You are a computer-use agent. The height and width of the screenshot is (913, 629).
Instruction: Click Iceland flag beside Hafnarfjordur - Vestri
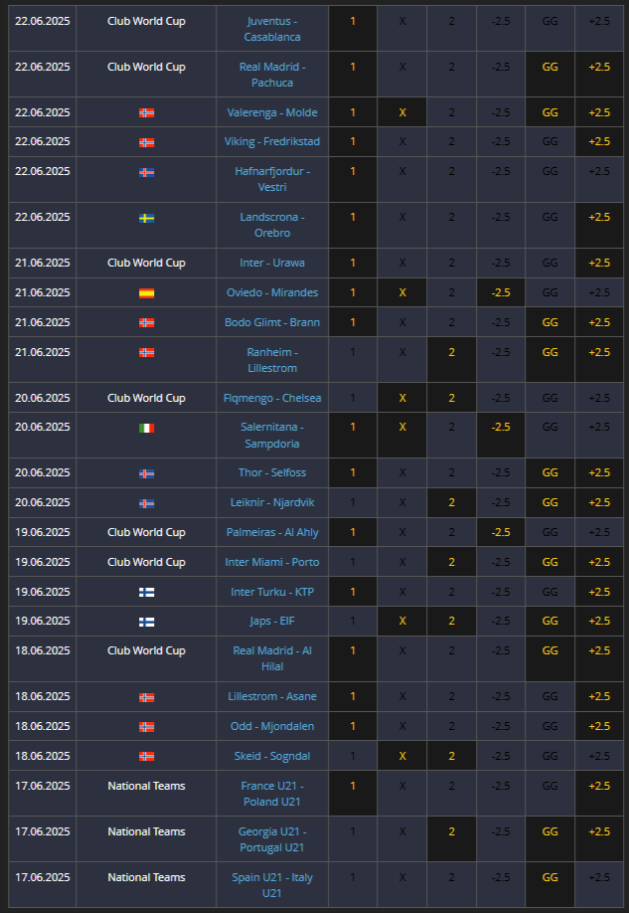click(x=146, y=172)
